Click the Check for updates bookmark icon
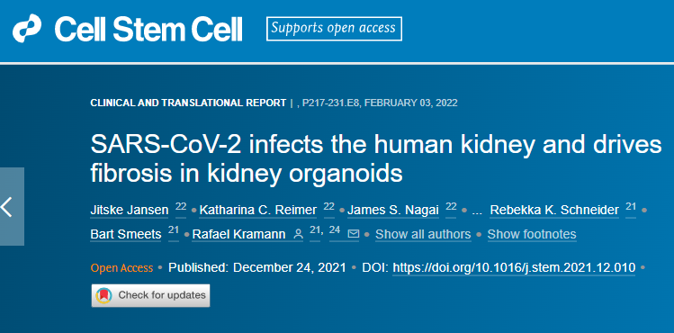 [x=104, y=295]
